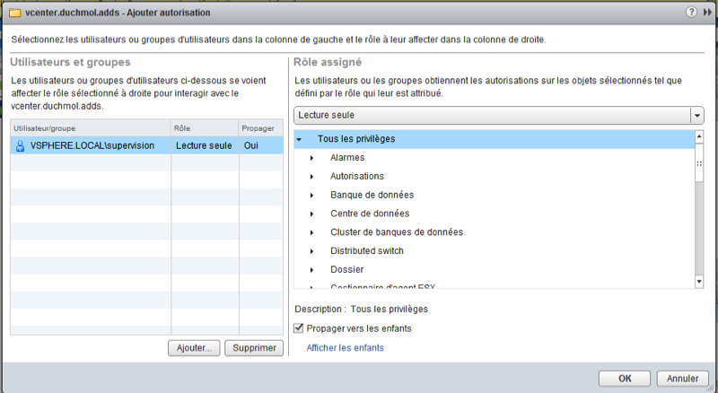Click the help question mark icon
Screen dimensions: 718x393
[x=691, y=13]
